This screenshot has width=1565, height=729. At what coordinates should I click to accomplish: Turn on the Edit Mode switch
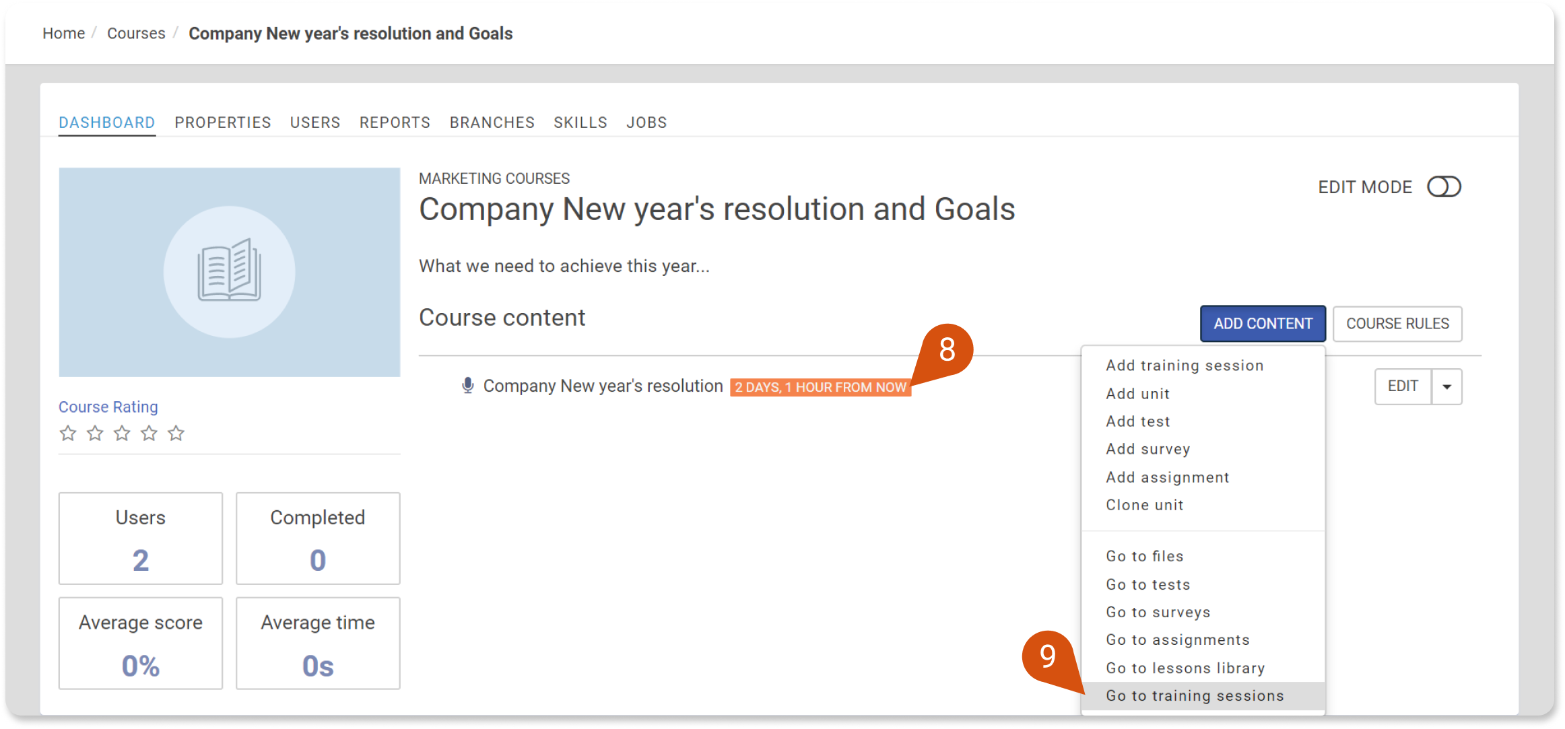pyautogui.click(x=1444, y=187)
